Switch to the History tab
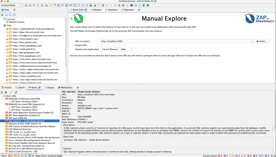This screenshot has height=157, width=276. coord(6,87)
